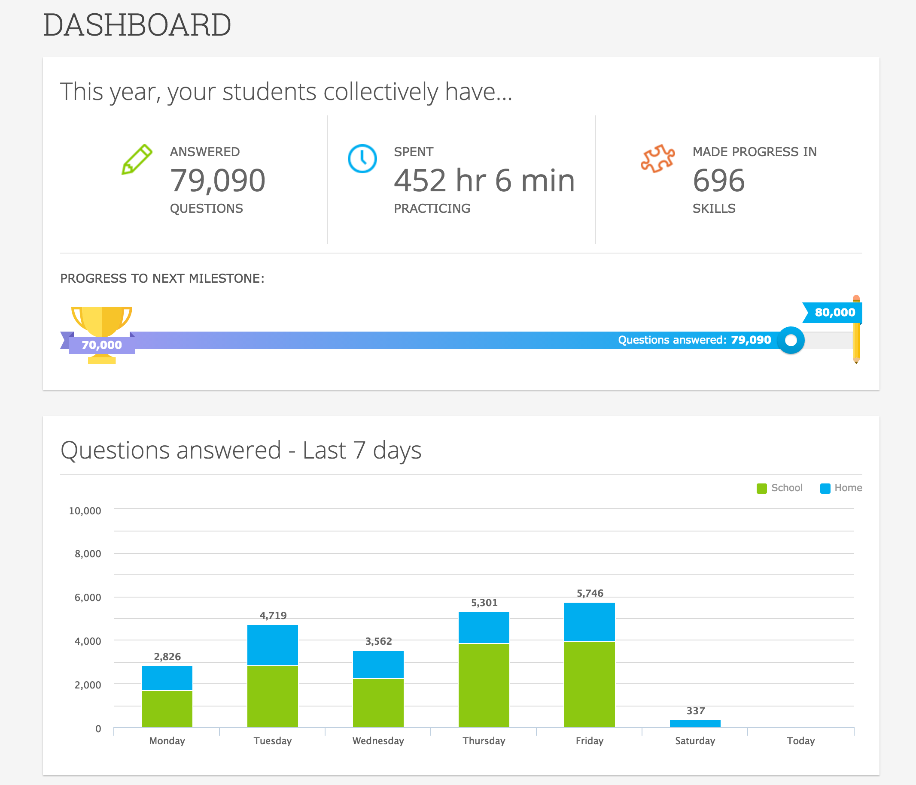The image size is (916, 785).
Task: Click the 70,000 purple ribbon banner
Action: [x=101, y=345]
